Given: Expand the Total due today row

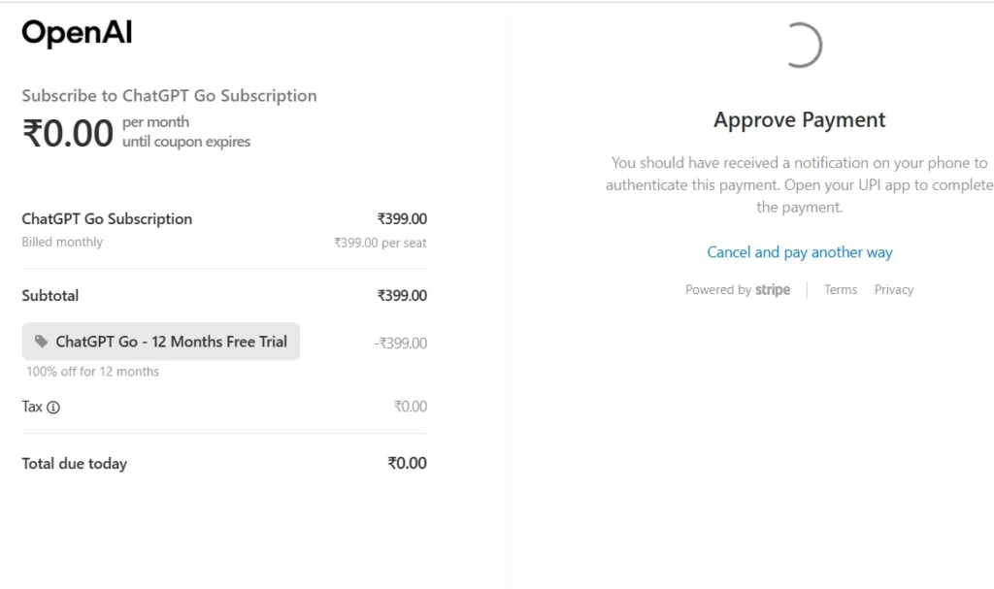Looking at the screenshot, I should click(x=75, y=463).
